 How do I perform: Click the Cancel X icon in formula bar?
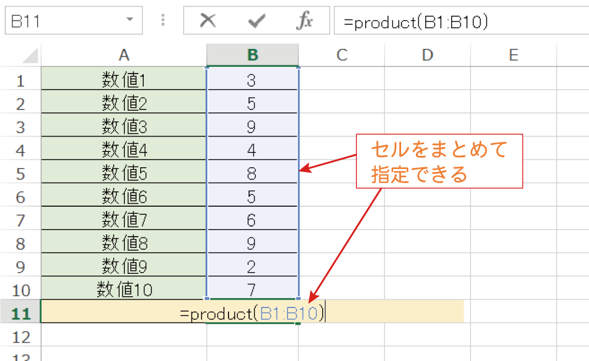207,21
